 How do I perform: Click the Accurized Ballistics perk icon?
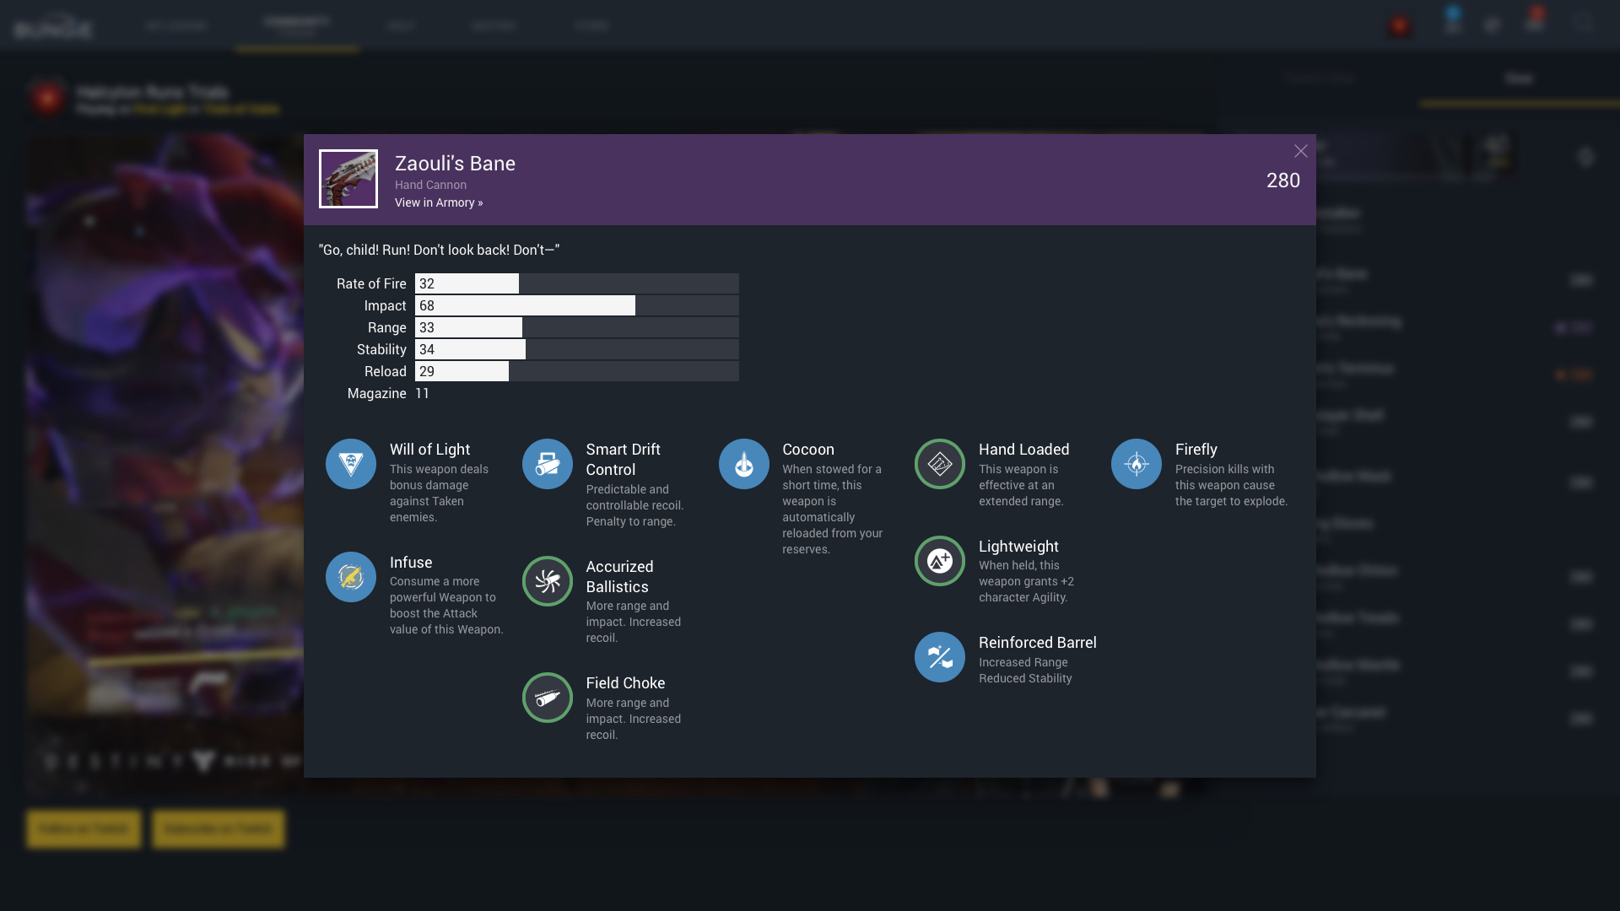[548, 581]
